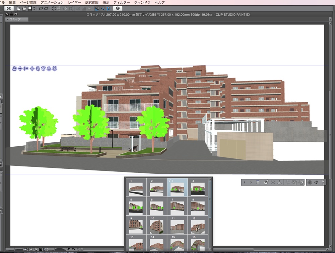Select the move 3D object control
This screenshot has width=335, height=253.
(x=32, y=69)
